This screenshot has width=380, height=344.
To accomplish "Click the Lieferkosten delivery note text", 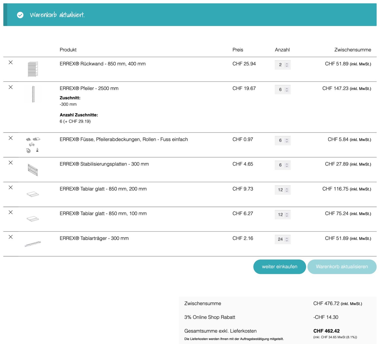I will [x=234, y=339].
